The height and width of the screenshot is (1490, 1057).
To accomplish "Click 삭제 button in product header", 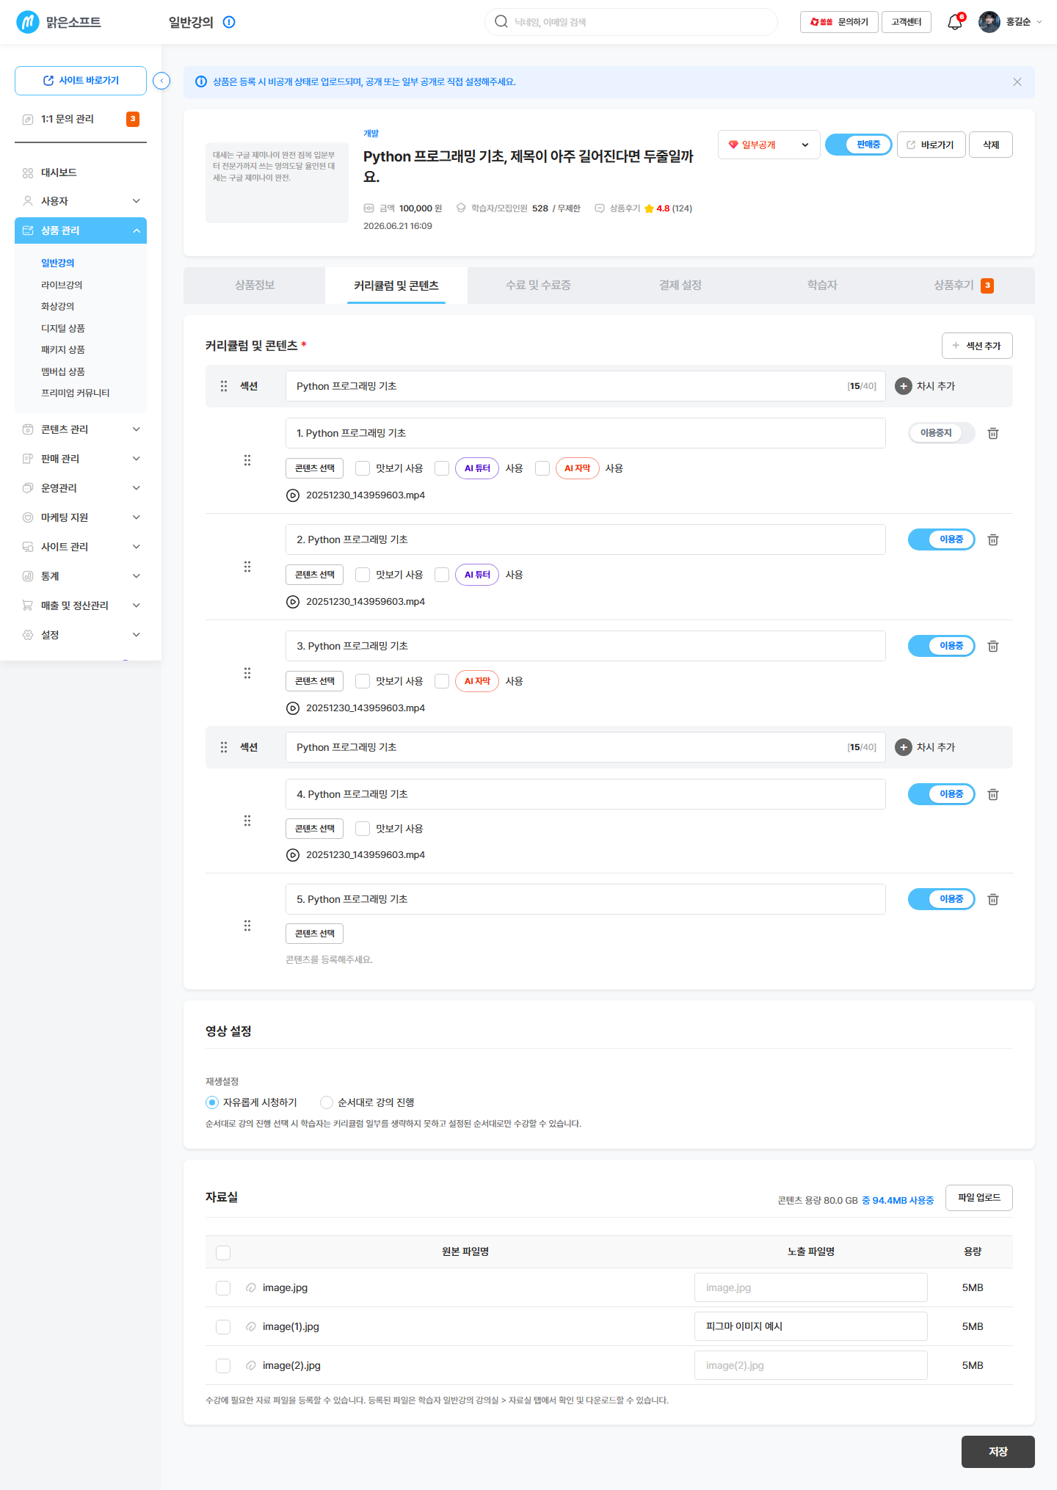I will 991,145.
